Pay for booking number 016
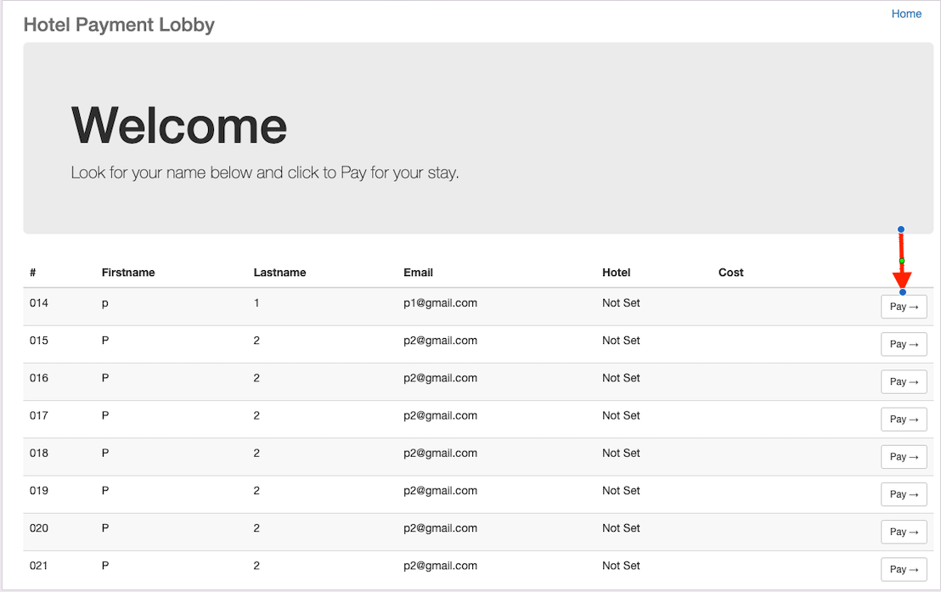 click(x=903, y=382)
